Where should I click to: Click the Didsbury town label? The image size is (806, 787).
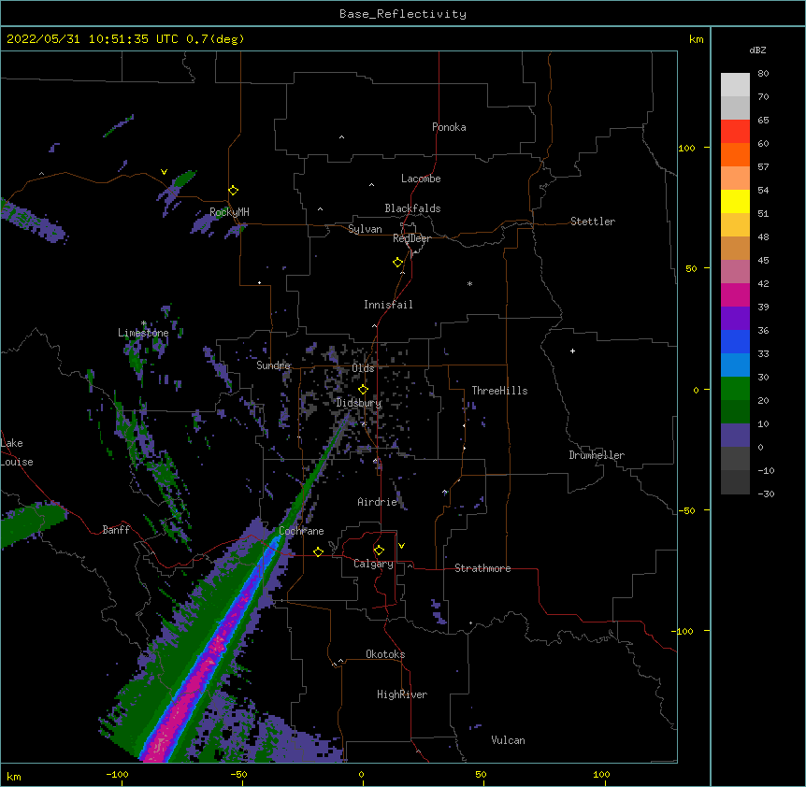358,403
